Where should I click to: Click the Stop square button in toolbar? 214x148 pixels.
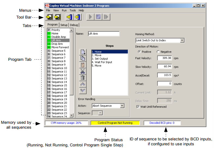tap(98, 17)
